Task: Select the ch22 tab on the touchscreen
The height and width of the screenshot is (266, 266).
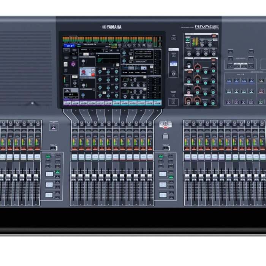Action: (141, 103)
